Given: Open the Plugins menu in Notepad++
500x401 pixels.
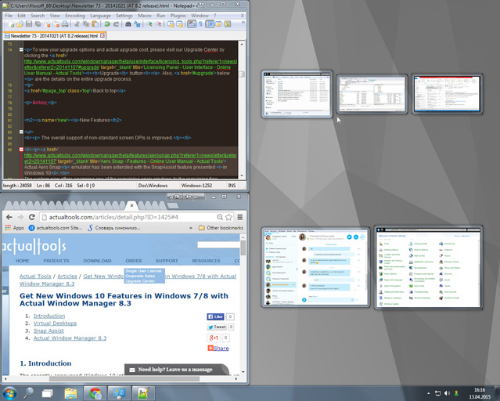Looking at the screenshot, I should click(x=178, y=16).
